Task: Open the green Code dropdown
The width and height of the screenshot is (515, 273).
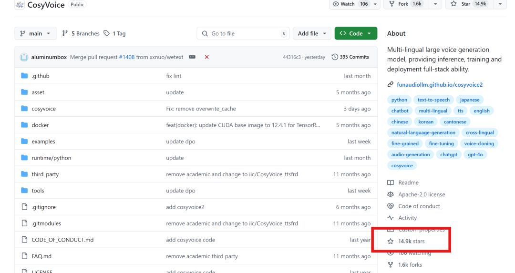Action: tap(356, 33)
